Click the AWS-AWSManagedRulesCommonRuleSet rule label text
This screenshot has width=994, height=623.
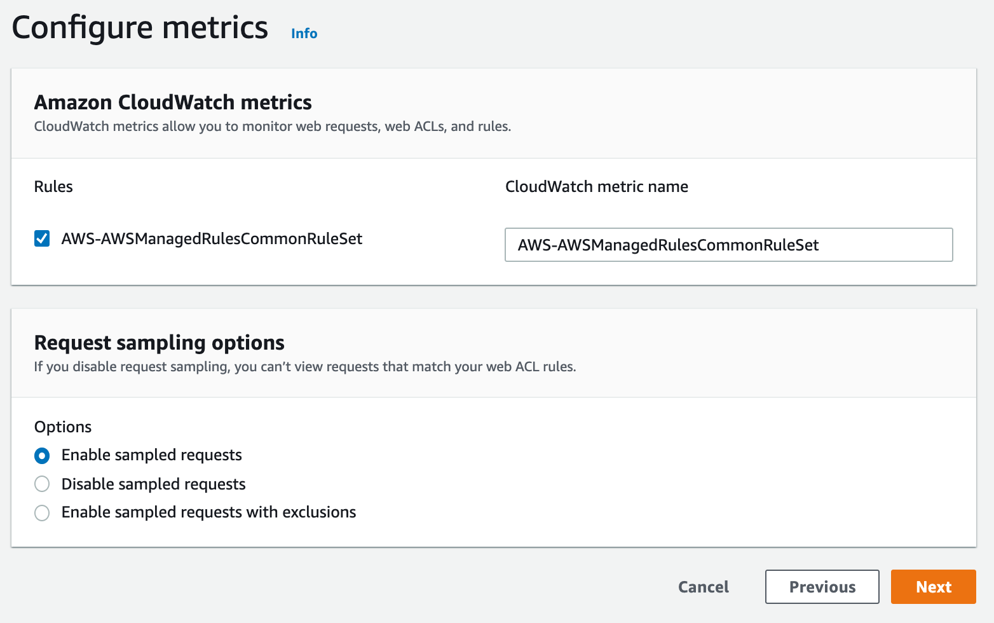(212, 239)
